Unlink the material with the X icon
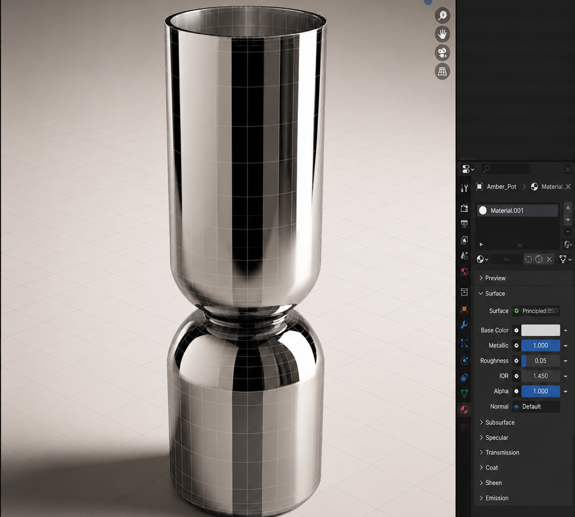 point(549,259)
